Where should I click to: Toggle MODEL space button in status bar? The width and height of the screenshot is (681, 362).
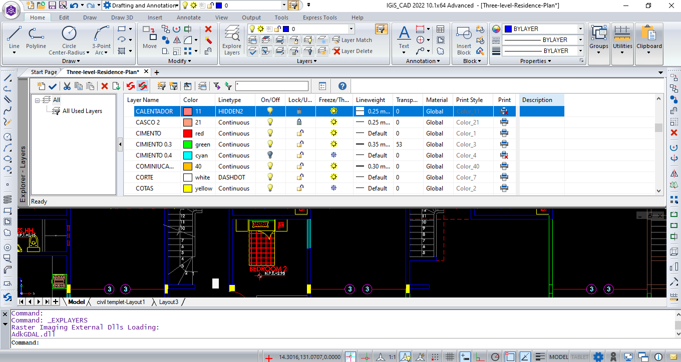(x=558, y=357)
